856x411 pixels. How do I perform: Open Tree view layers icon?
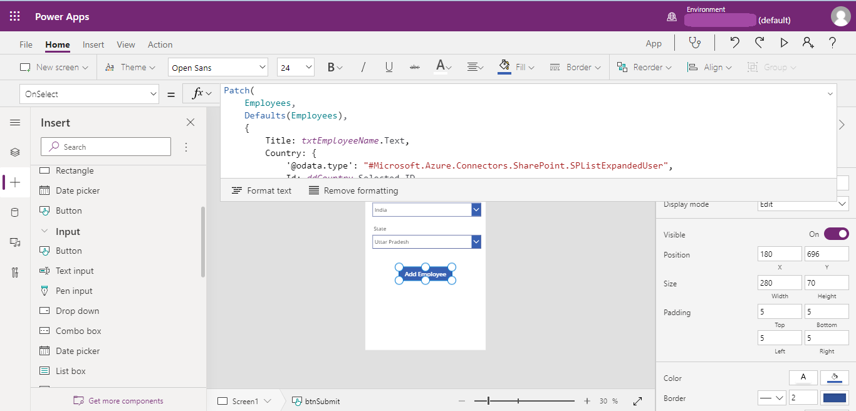coord(15,152)
